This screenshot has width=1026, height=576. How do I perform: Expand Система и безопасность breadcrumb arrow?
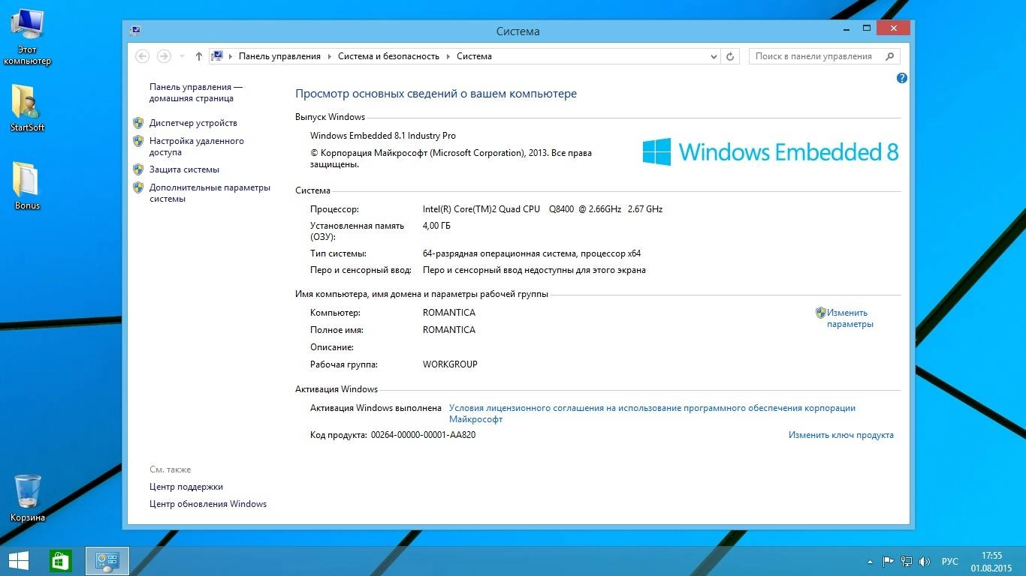448,56
